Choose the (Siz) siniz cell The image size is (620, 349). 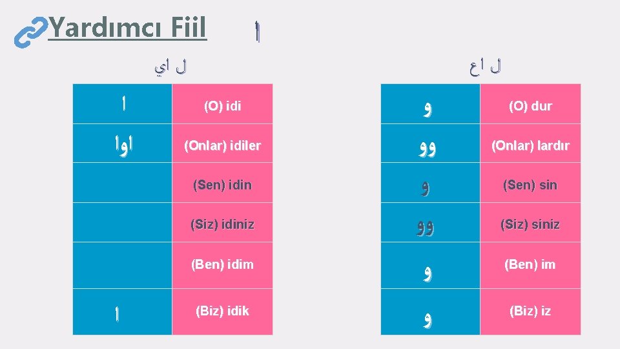tap(530, 222)
